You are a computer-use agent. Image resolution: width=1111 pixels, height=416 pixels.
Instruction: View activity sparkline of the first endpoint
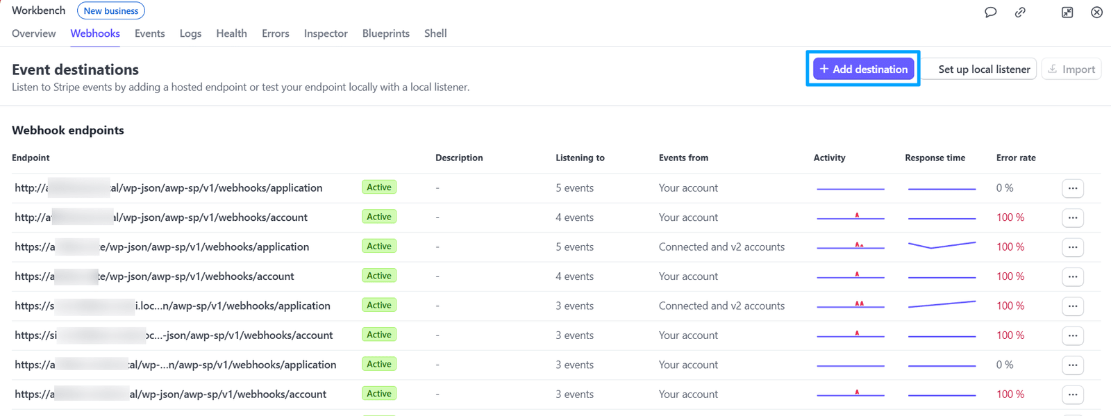click(x=851, y=188)
